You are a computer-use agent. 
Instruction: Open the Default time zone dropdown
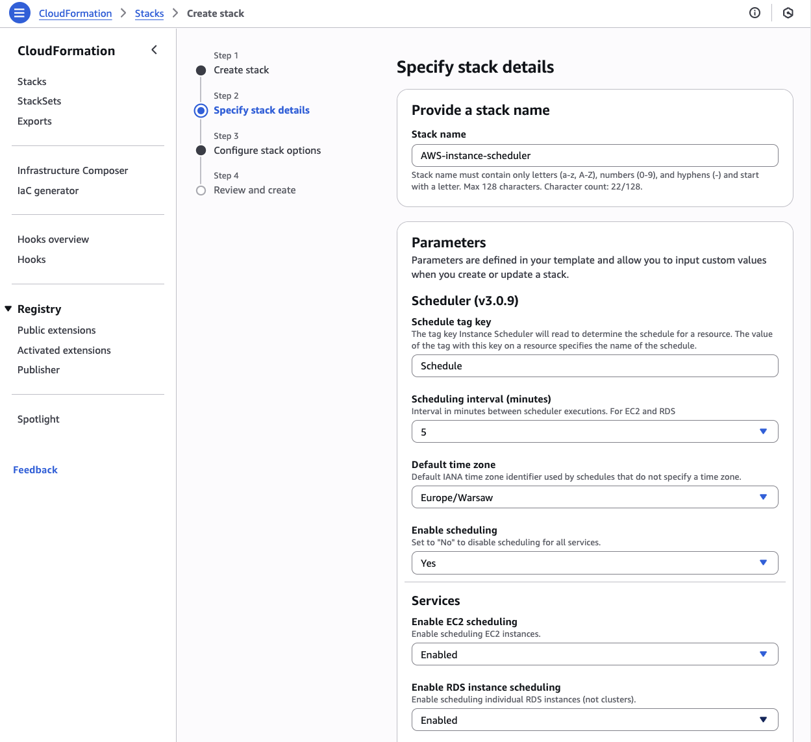[595, 497]
